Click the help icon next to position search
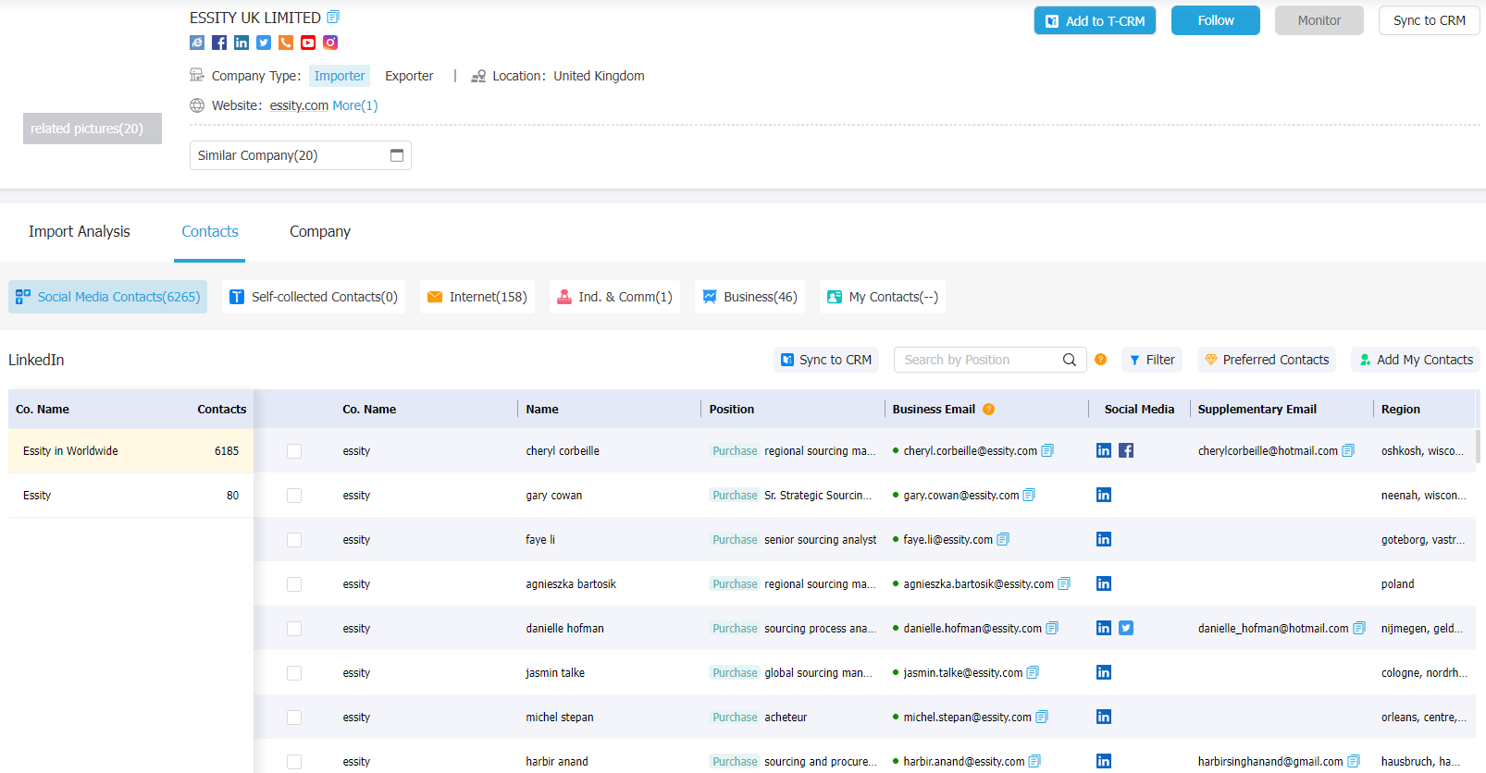 click(1100, 360)
